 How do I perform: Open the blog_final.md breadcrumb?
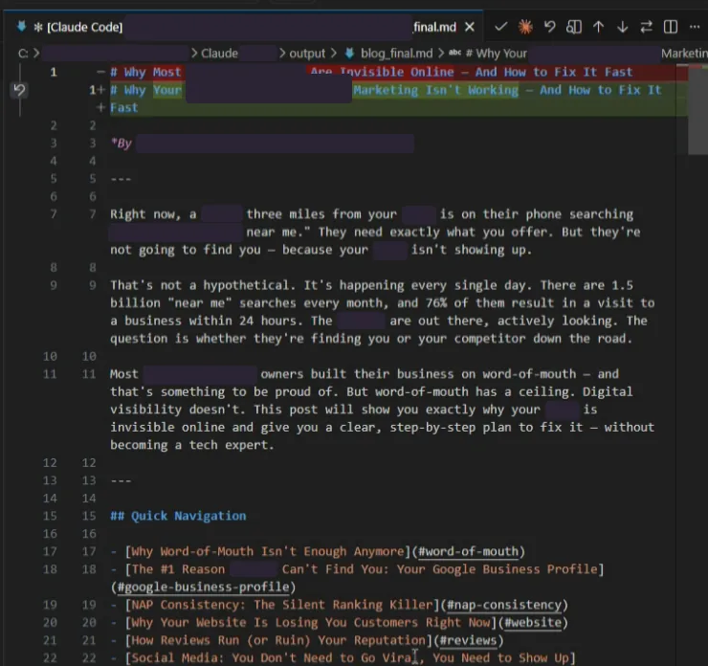click(x=396, y=54)
